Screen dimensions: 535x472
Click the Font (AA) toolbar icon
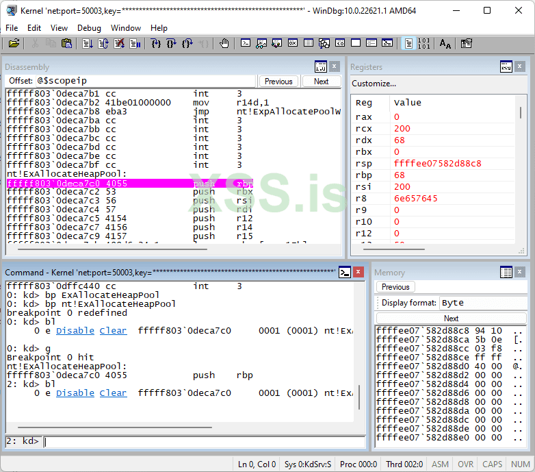[x=445, y=43]
